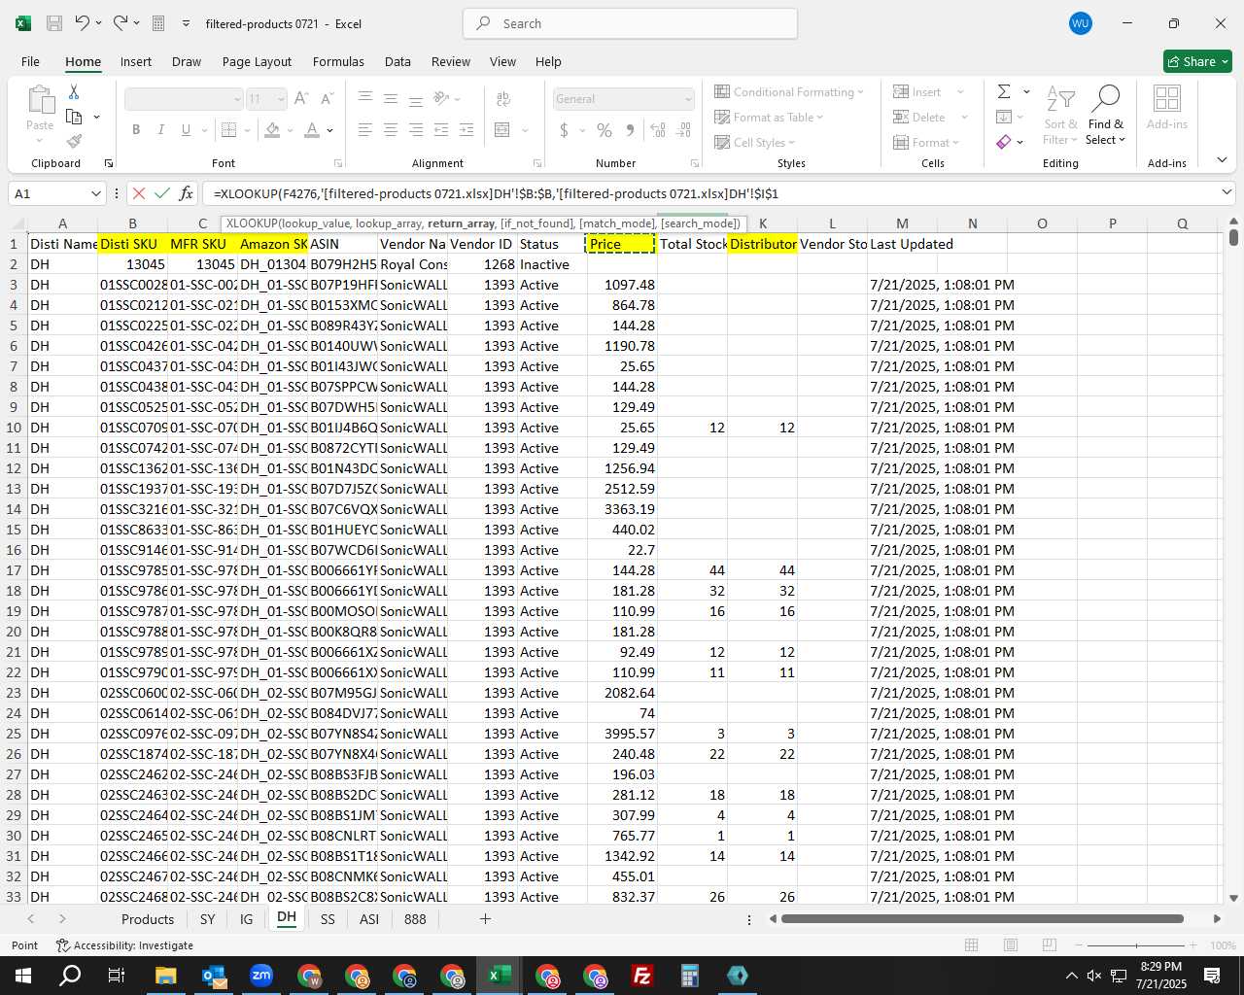Click the Format Painter brush icon

(74, 141)
